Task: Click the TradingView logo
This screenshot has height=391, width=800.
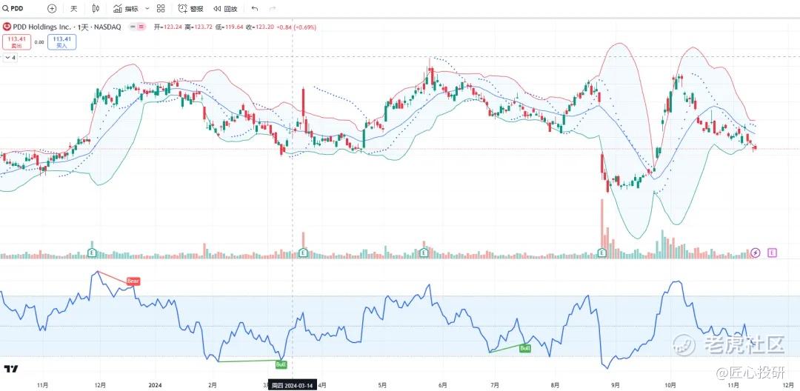Action: pyautogui.click(x=10, y=369)
